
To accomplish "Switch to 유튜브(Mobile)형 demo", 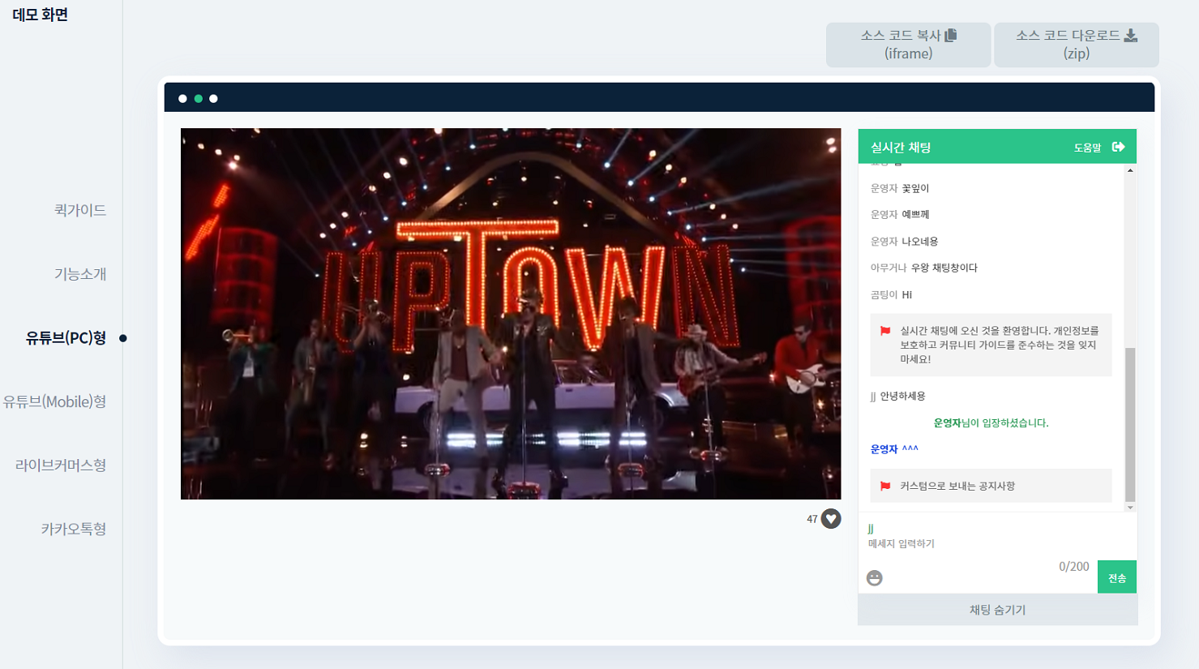I will pos(54,401).
